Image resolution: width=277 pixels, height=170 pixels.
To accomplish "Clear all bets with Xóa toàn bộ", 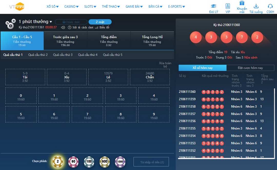I will (x=165, y=64).
